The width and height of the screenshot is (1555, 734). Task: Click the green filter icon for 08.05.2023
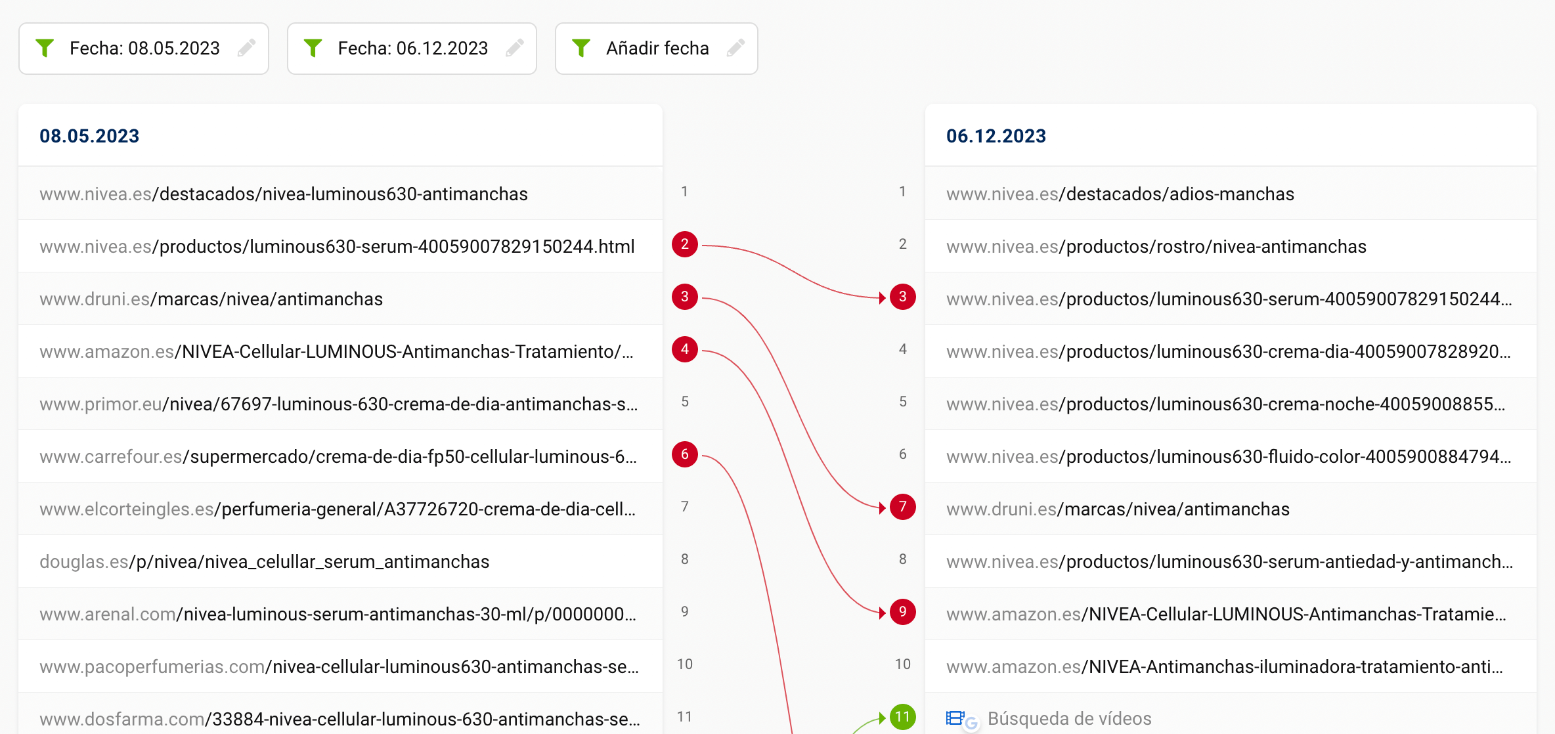click(45, 48)
